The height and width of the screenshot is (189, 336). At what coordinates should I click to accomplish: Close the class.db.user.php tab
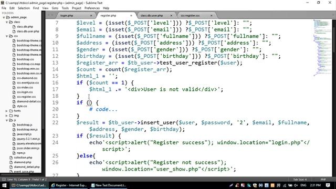(171, 16)
